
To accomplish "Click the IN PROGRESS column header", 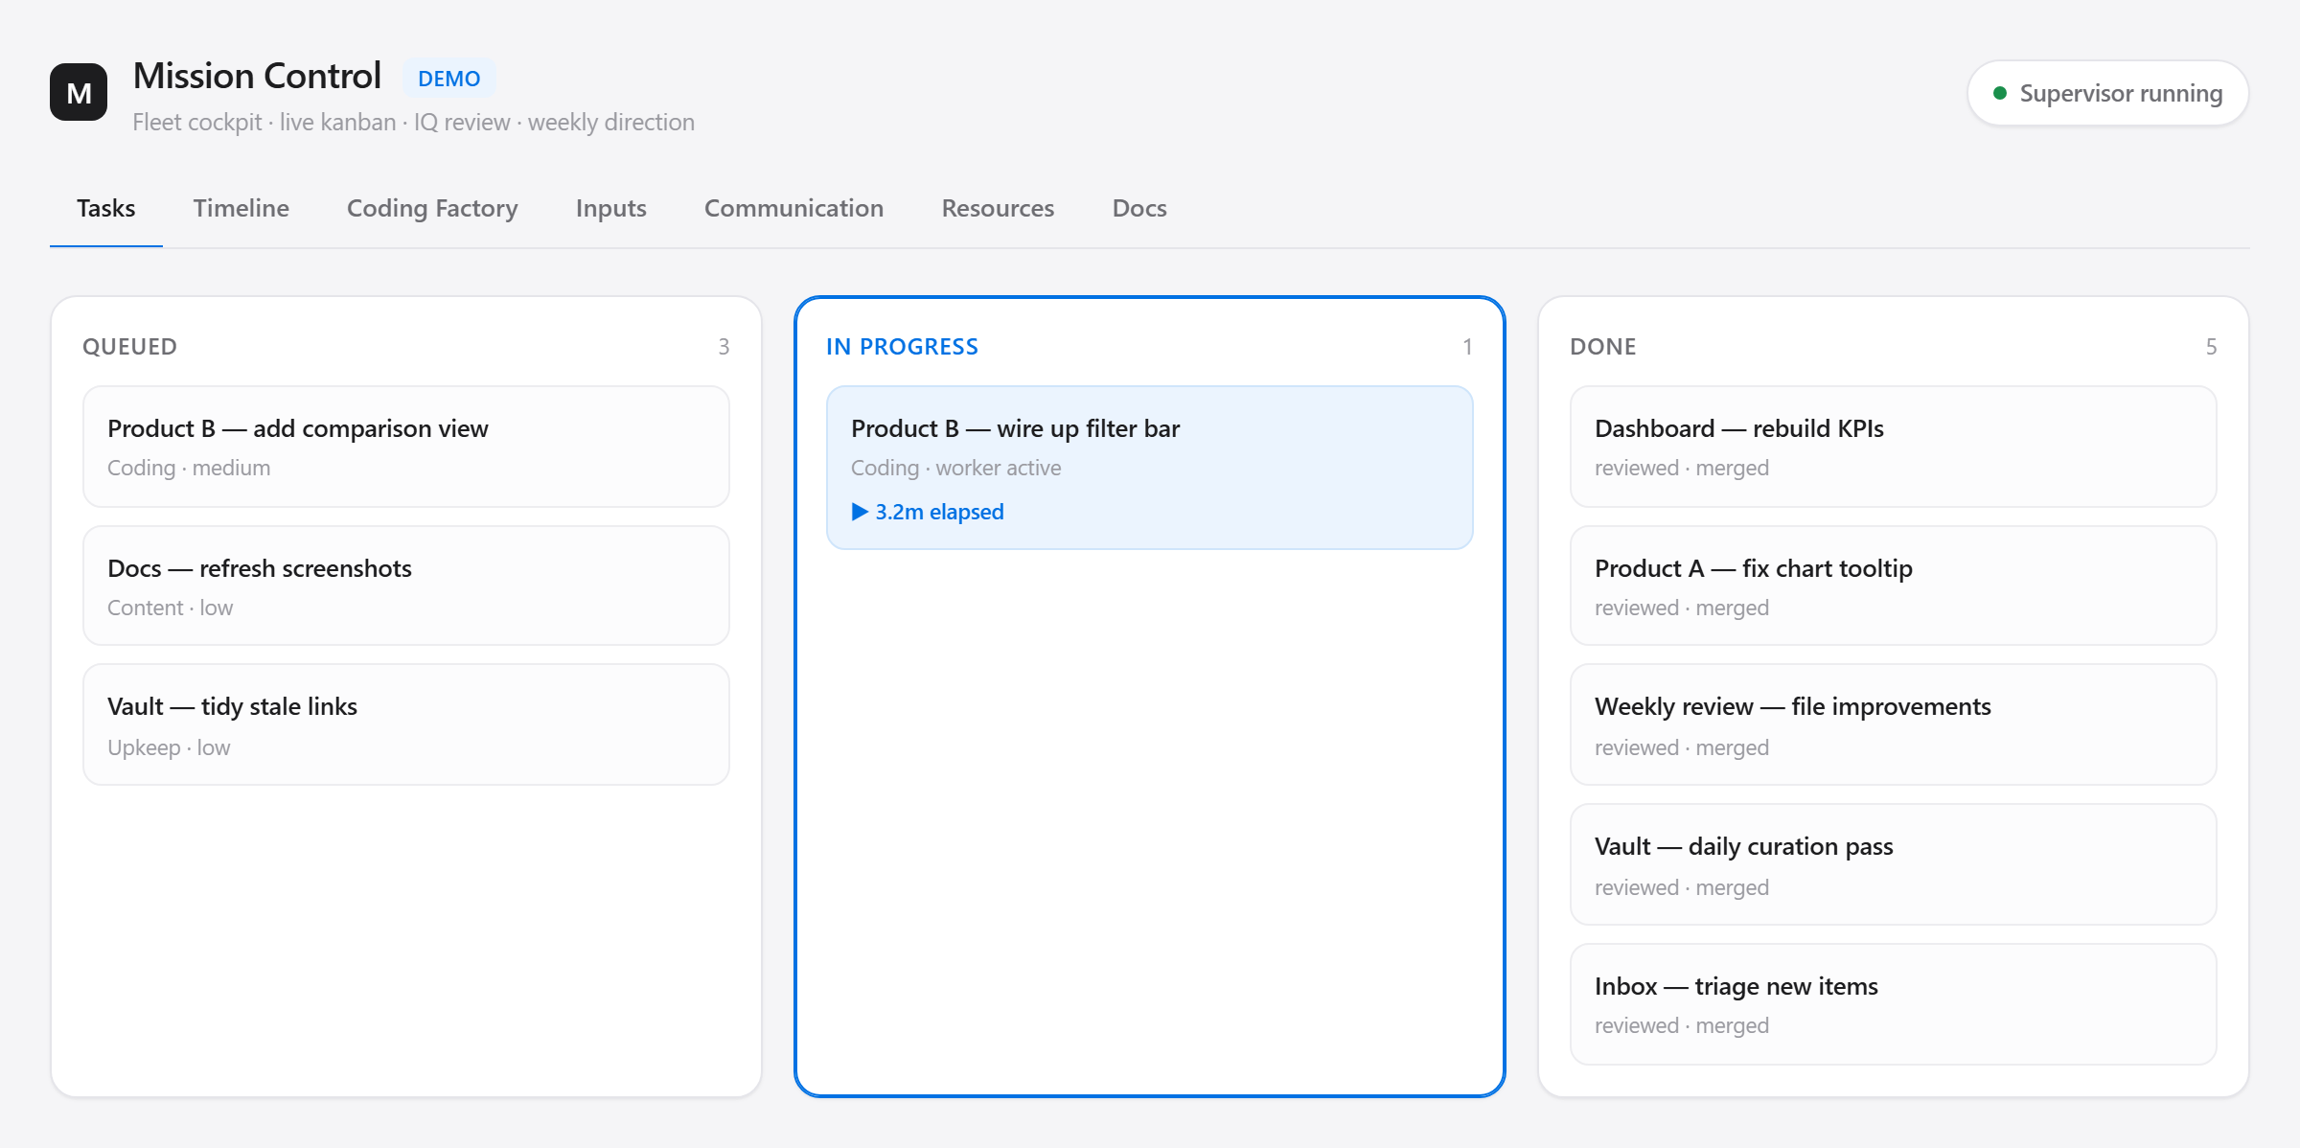I will click(x=902, y=347).
